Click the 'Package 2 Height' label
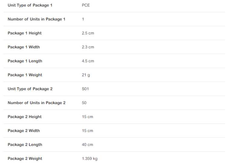 pos(25,117)
